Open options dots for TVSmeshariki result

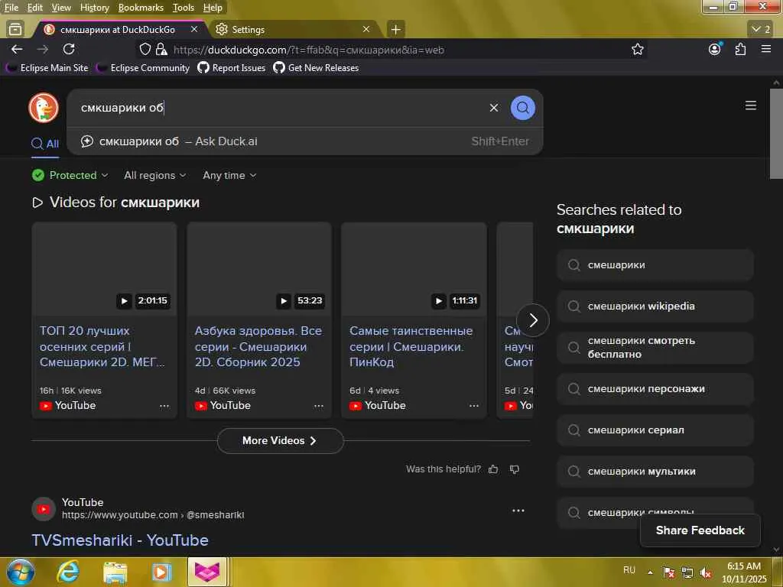(x=518, y=511)
